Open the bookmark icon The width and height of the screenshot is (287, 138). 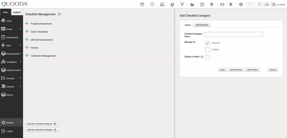click(231, 4)
